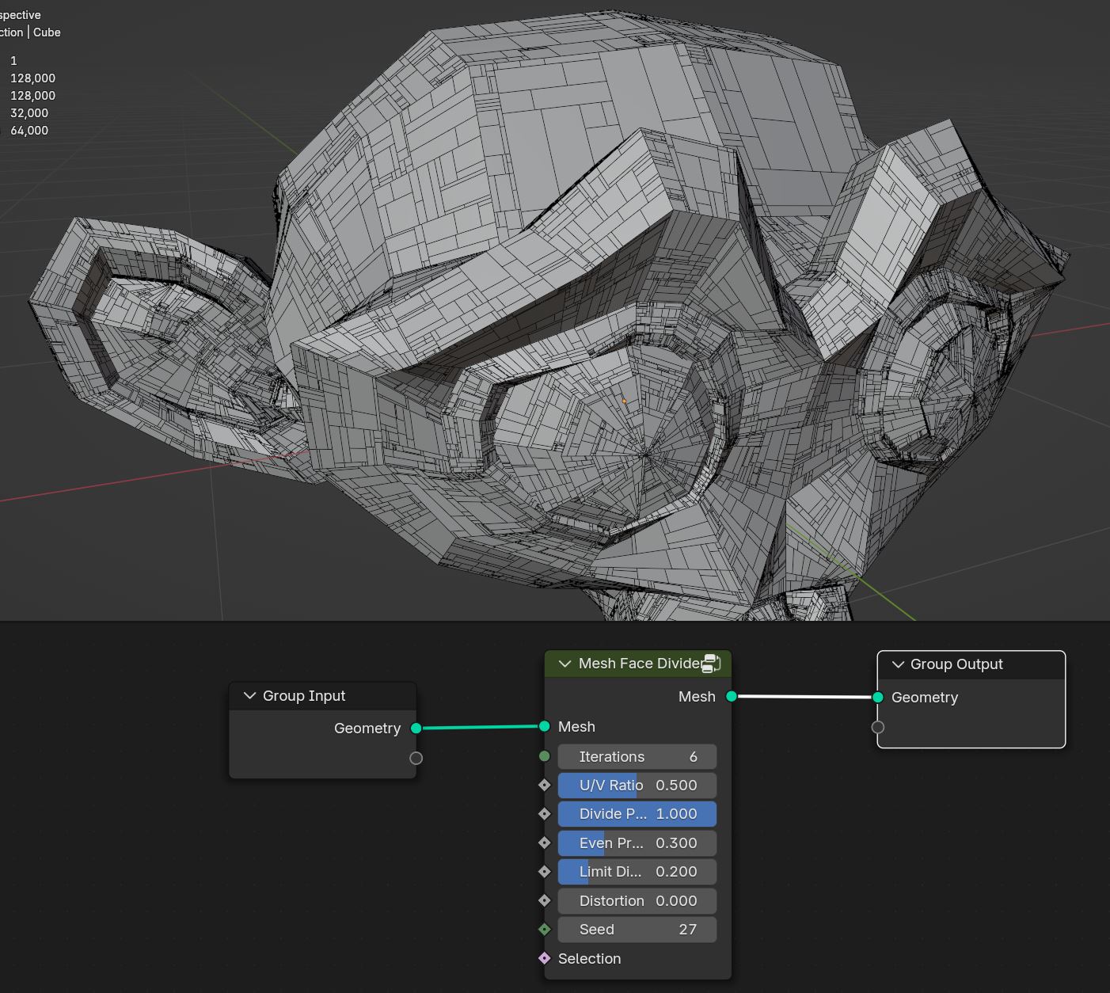This screenshot has height=993, width=1110.
Task: Click the U/V Ratio slider
Action: (637, 786)
